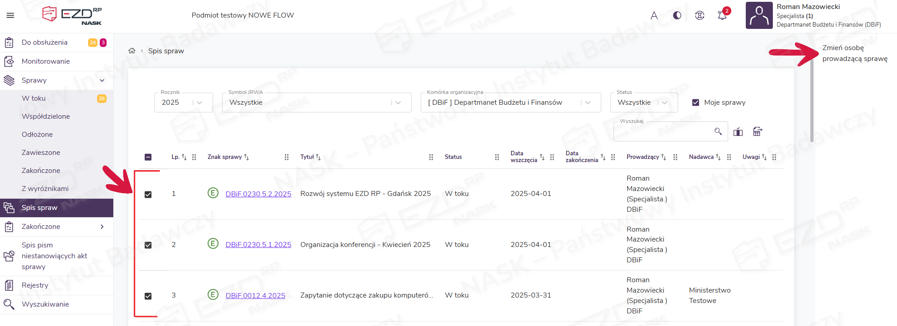The image size is (897, 326).
Task: Toggle the contrast mode icon
Action: pyautogui.click(x=677, y=15)
